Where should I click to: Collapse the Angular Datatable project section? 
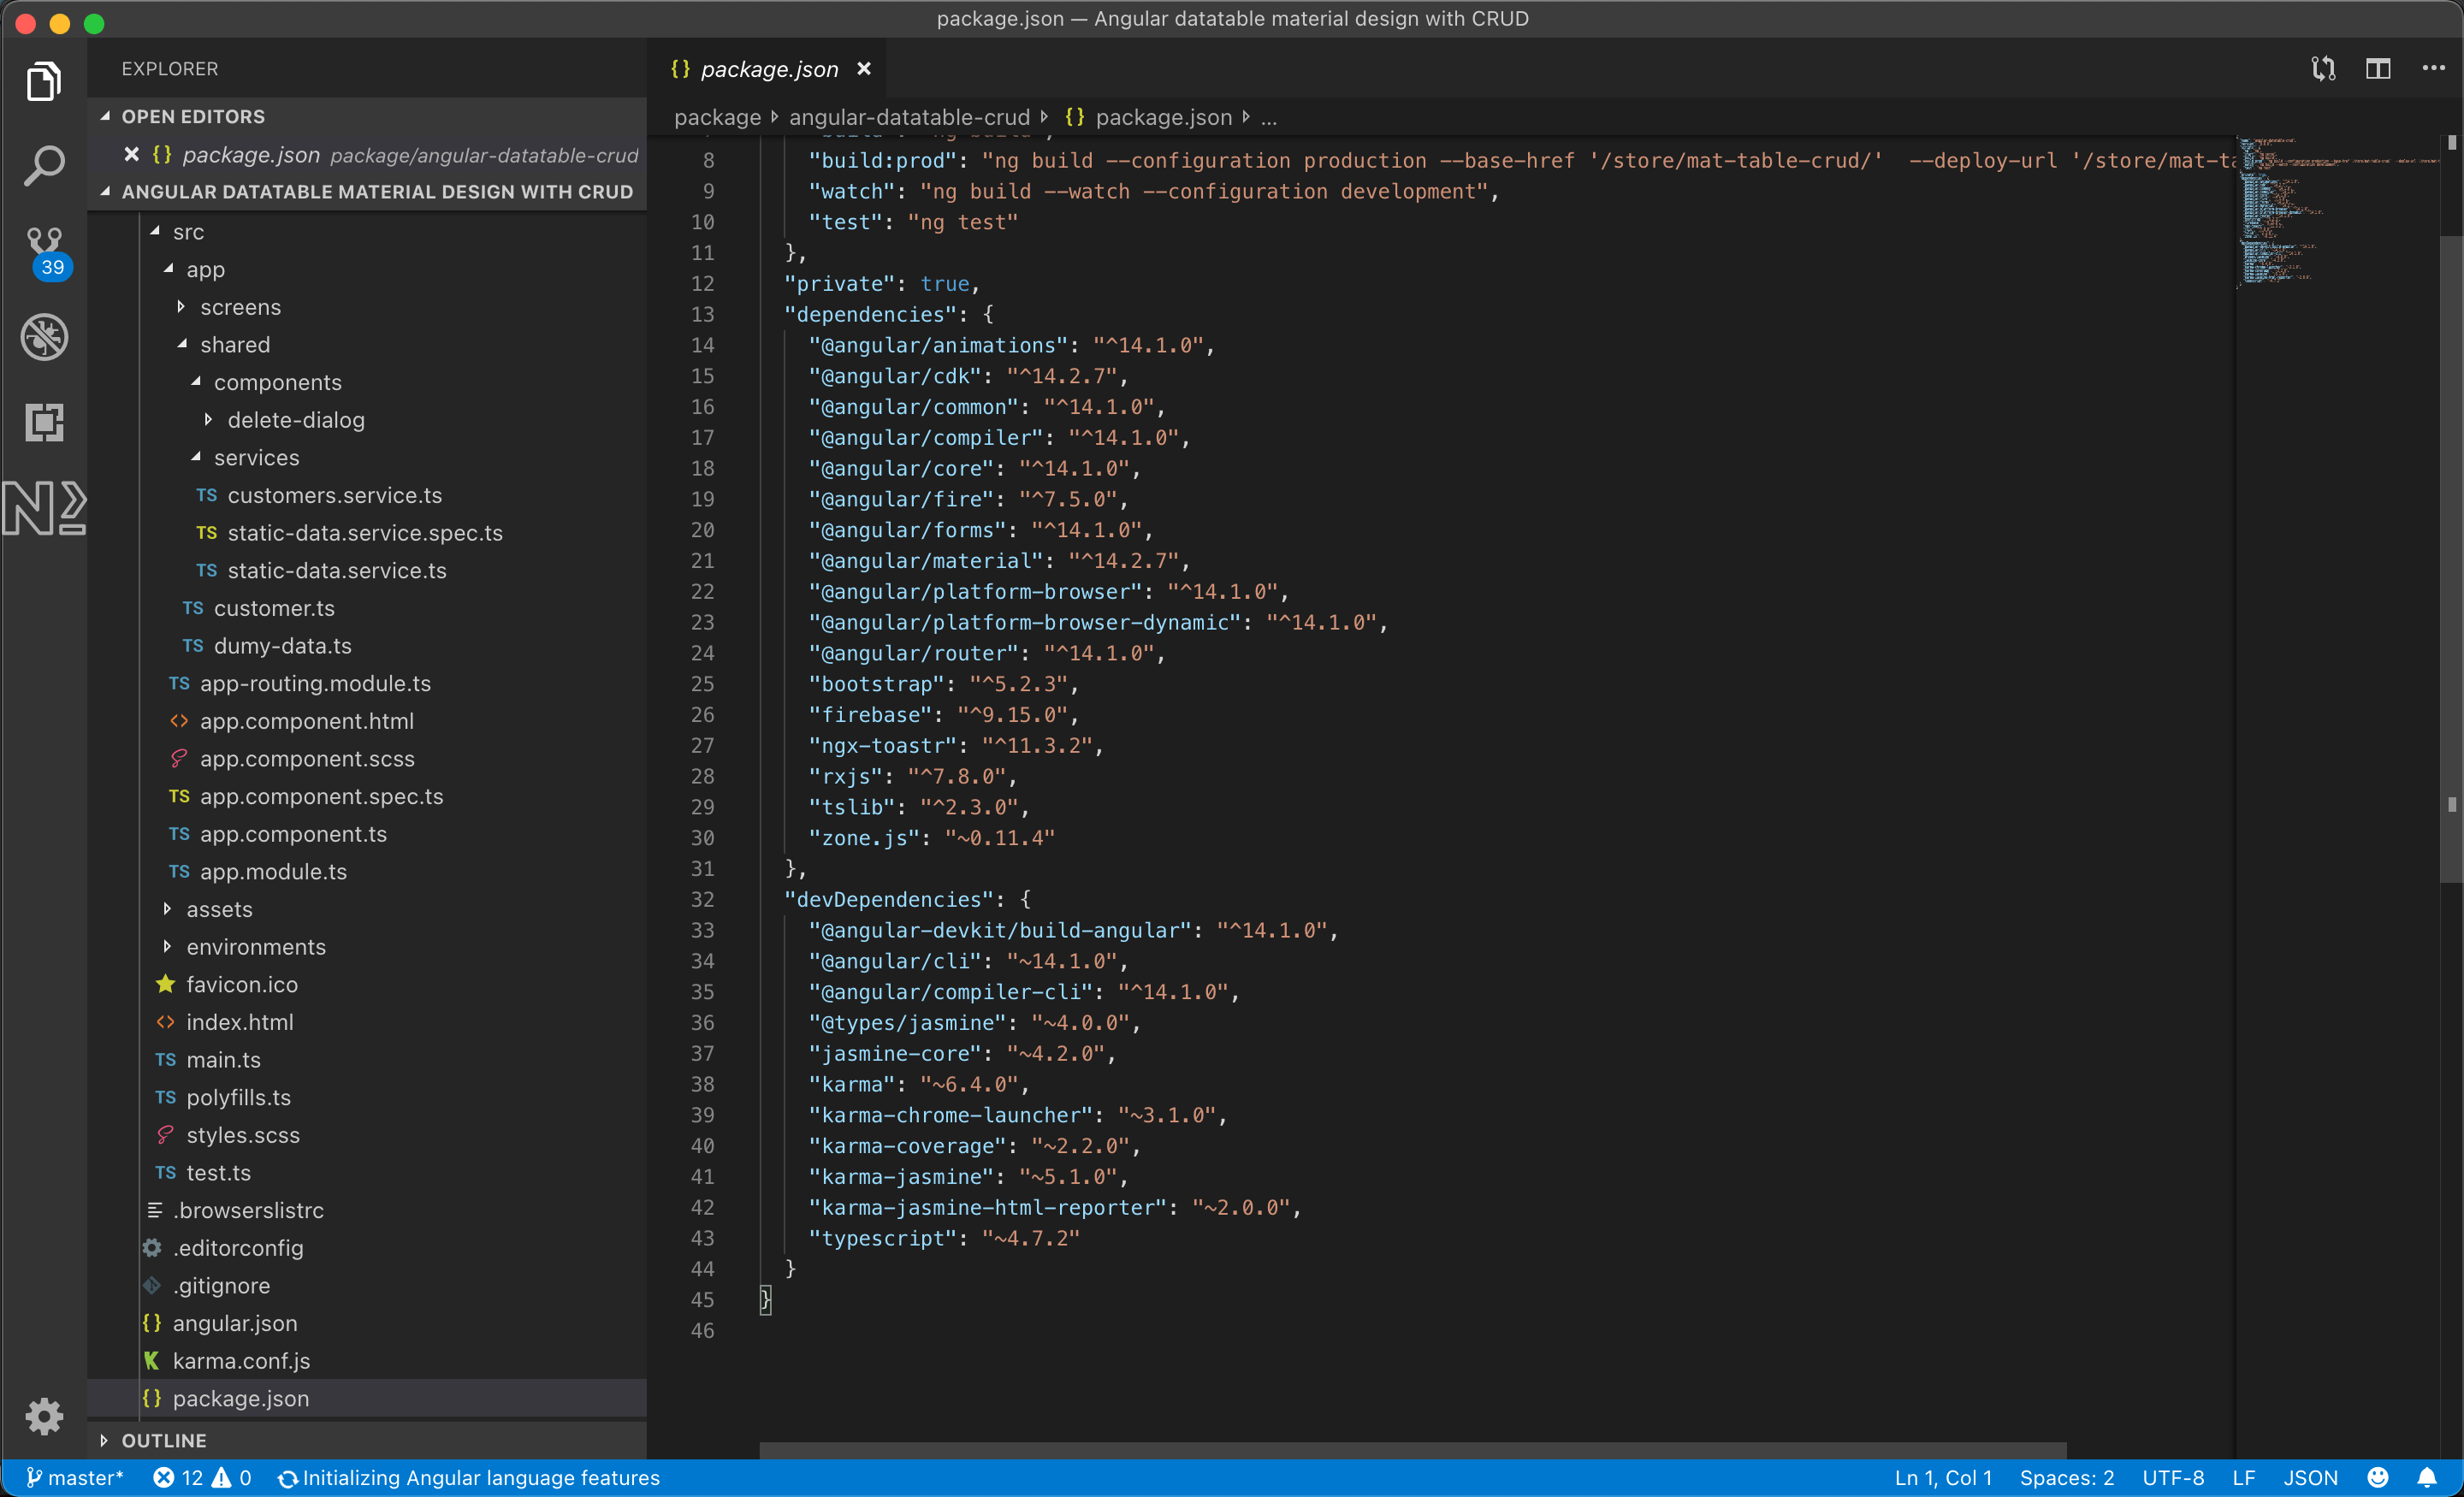click(x=105, y=191)
